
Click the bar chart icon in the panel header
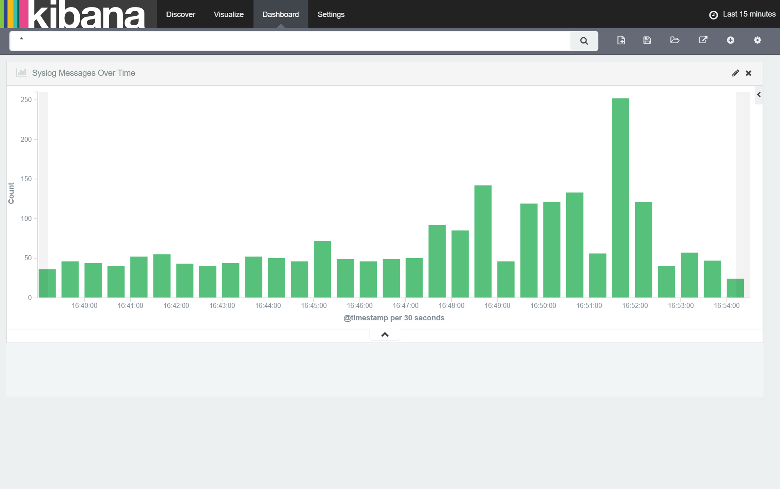point(21,73)
